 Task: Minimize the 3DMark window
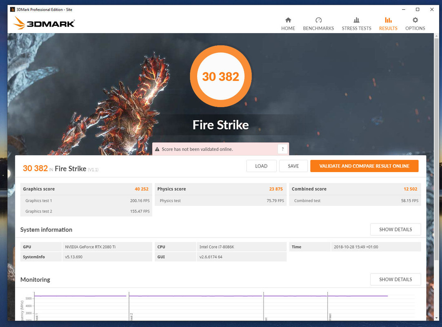click(403, 9)
